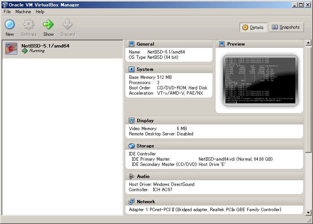Screen dimensions: 313x224
Task: Click the Storage disk icon
Action: [x=132, y=146]
